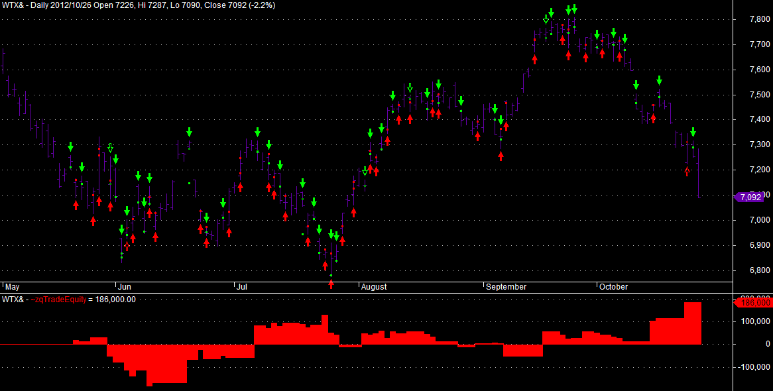773x391 pixels.
Task: Click the hollow red arrow in early June
Action: [x=127, y=247]
